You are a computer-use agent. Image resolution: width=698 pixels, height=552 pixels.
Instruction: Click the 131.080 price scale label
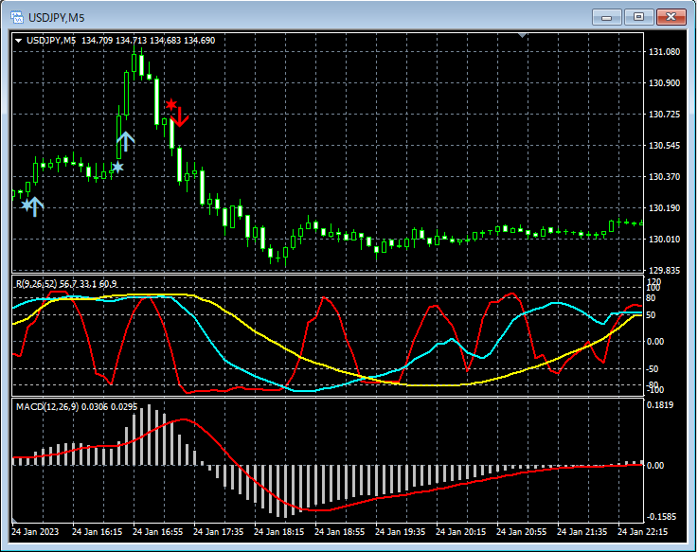pos(664,52)
